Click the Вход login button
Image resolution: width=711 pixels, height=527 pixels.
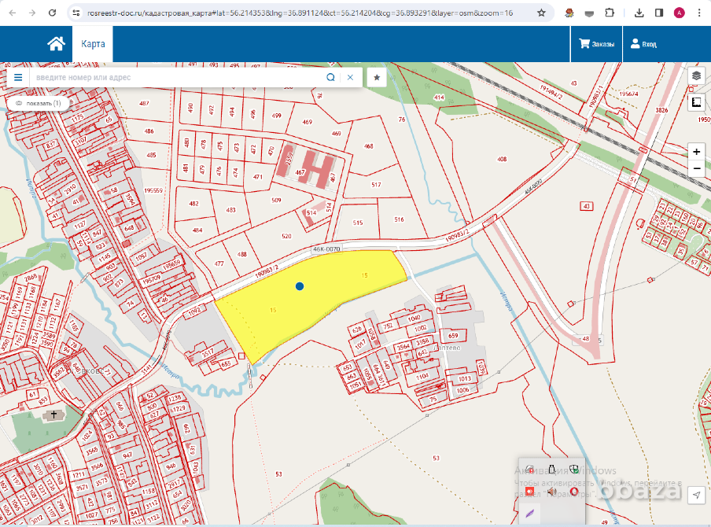click(643, 44)
